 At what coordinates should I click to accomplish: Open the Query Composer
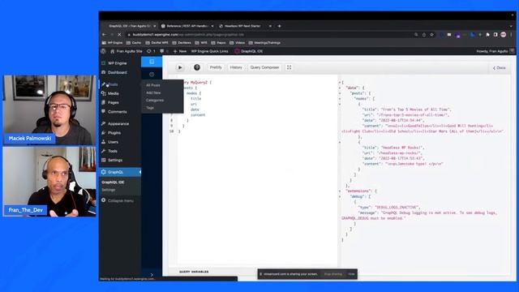coord(264,67)
